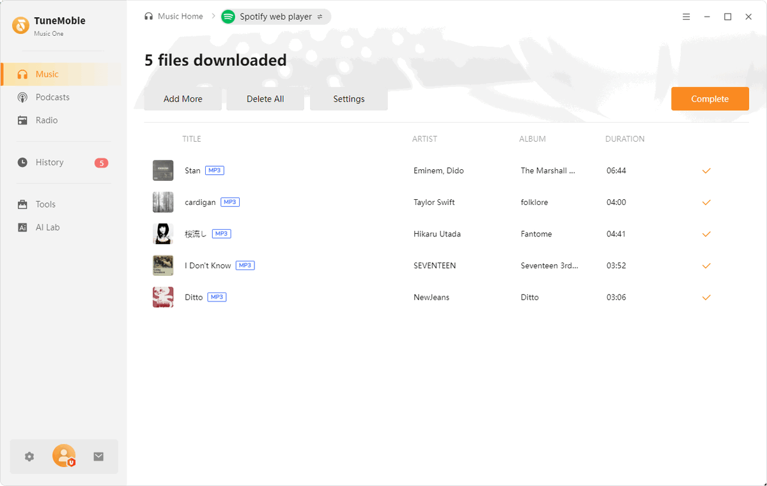This screenshot has height=486, width=767.
Task: Click the 5 files downloaded heading
Action: pyautogui.click(x=215, y=60)
